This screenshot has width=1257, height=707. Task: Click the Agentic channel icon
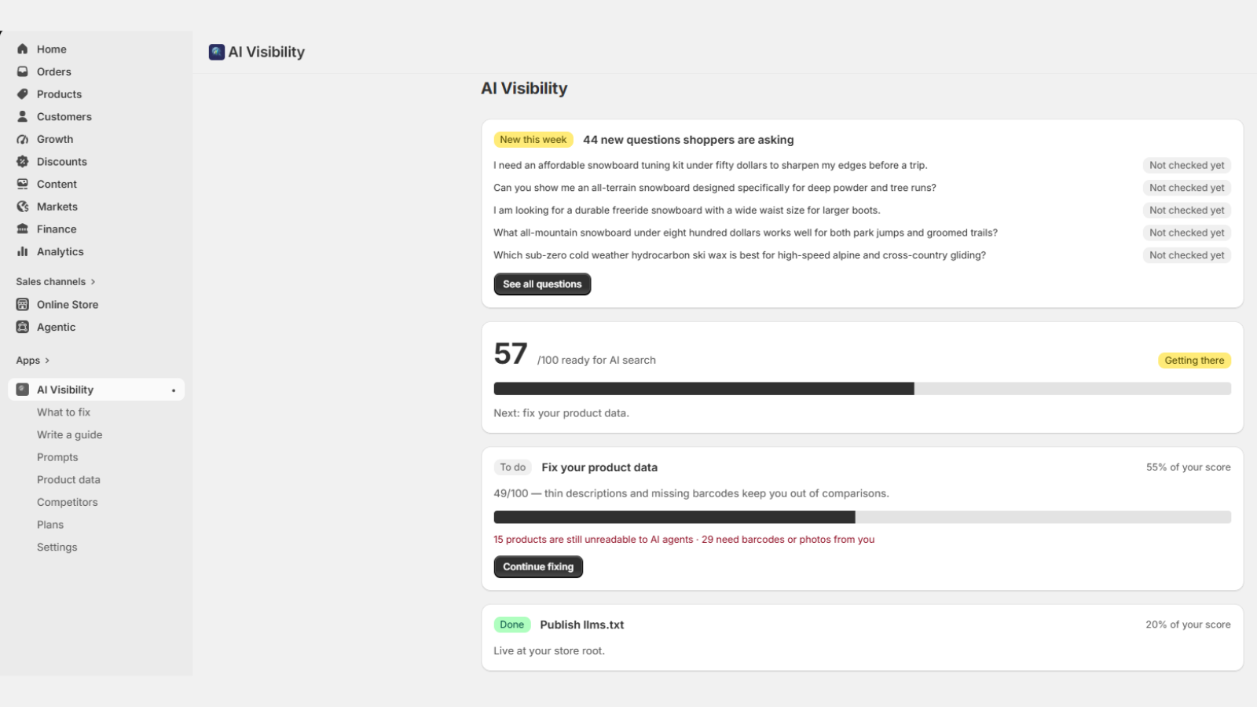tap(23, 327)
